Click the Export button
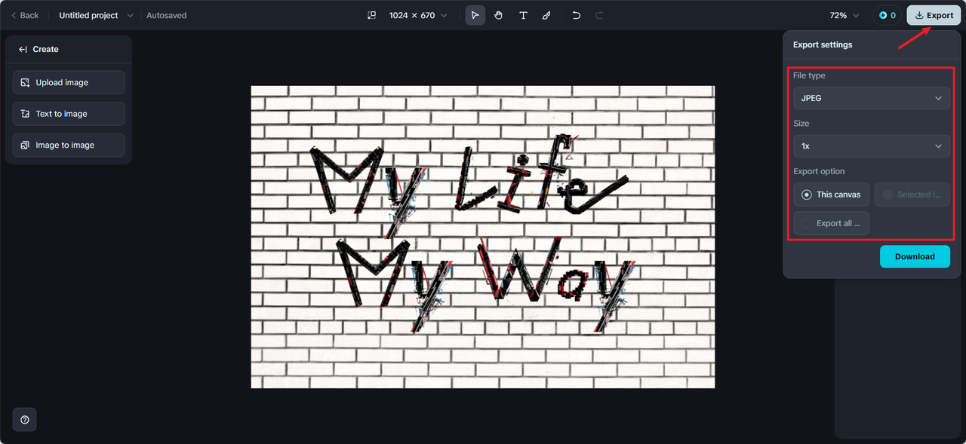The image size is (966, 444). pos(934,15)
